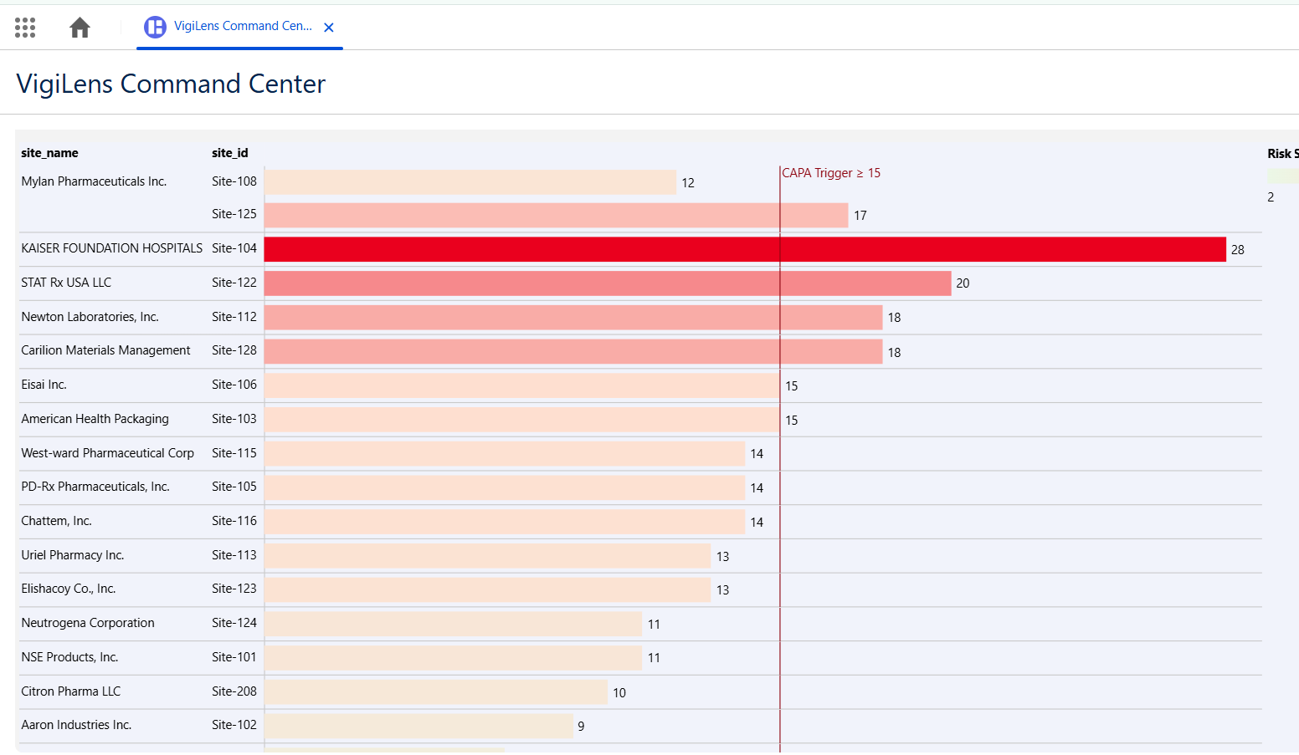Viewport: 1299px width, 755px height.
Task: Select the Chattem, Inc. label
Action: [56, 521]
